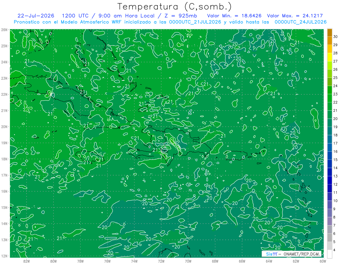343x265 pixels.
Task: Click the forecast date "22-Jul-2026"
Action: (36, 16)
